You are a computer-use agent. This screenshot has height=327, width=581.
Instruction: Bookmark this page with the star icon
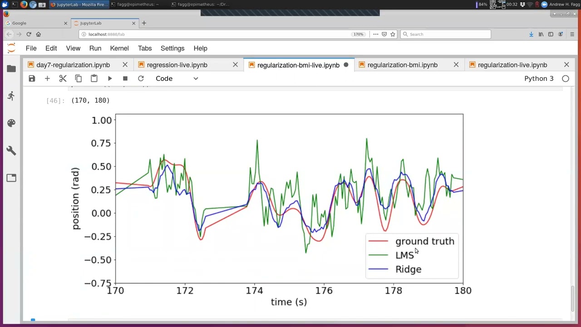click(x=393, y=34)
